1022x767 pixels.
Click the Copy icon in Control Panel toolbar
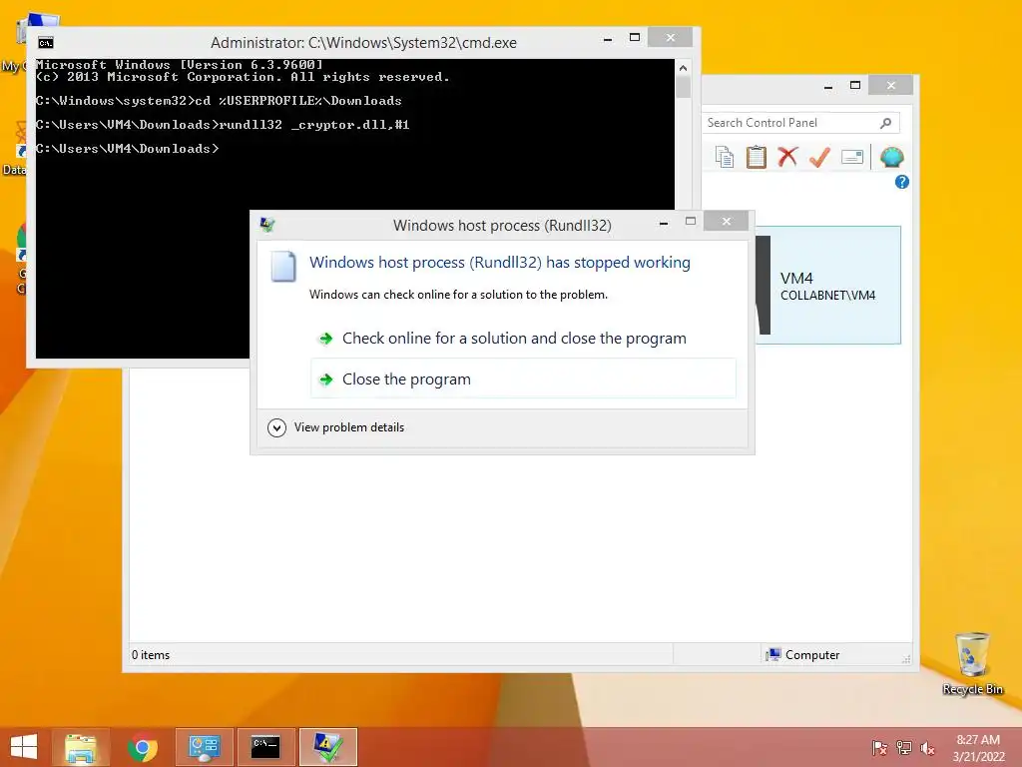tap(725, 157)
